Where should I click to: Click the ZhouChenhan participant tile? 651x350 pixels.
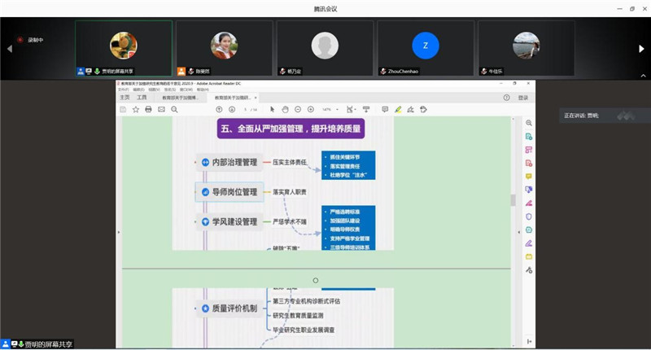tap(424, 49)
